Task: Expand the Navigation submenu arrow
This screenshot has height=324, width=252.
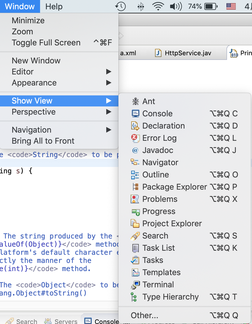Action: [109, 130]
